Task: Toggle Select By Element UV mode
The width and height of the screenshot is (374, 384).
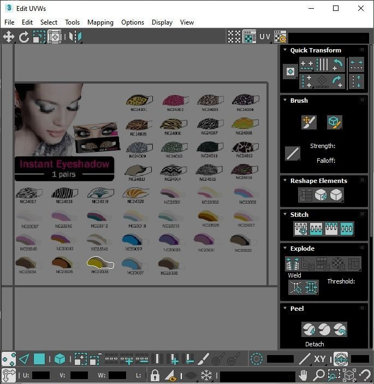Action: 60,359
